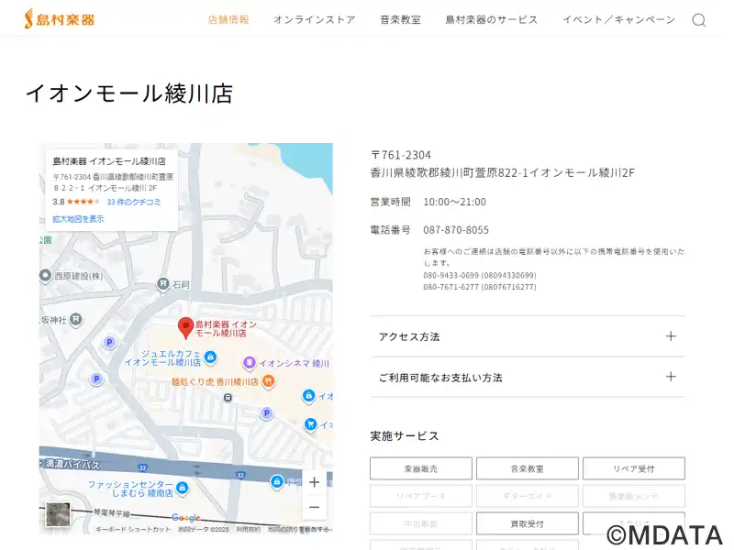This screenshot has height=550, width=734.
Task: Select the 西原建設(株) map marker icon
Action: pos(45,276)
